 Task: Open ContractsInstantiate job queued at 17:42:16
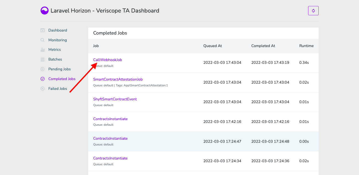coord(110,119)
